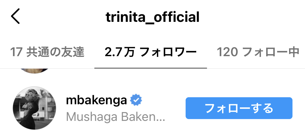305x137 pixels.
Task: Click the Mushaga Baken... display name
Action: pos(115,117)
